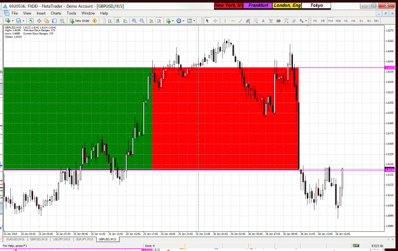This screenshot has width=398, height=251.
Task: Switch timeframe to MN
Action: click(x=376, y=21)
